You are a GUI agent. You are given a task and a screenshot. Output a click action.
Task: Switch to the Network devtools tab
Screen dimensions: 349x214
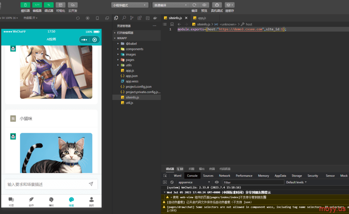pyautogui.click(x=225, y=176)
